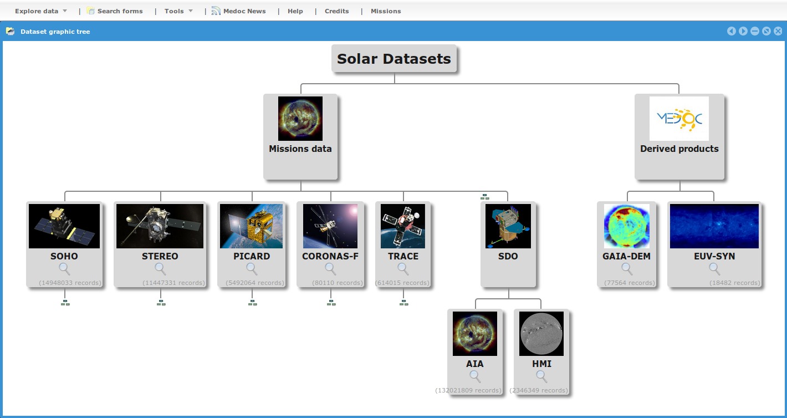Open the Explore data menu
The height and width of the screenshot is (418, 787).
click(40, 11)
